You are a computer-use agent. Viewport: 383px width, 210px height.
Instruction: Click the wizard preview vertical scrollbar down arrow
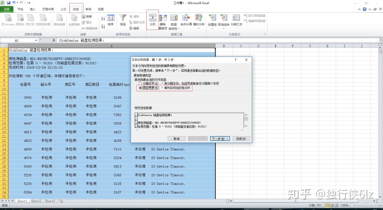(x=246, y=126)
